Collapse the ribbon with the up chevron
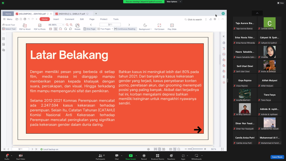This screenshot has height=161, width=286. coord(223,19)
